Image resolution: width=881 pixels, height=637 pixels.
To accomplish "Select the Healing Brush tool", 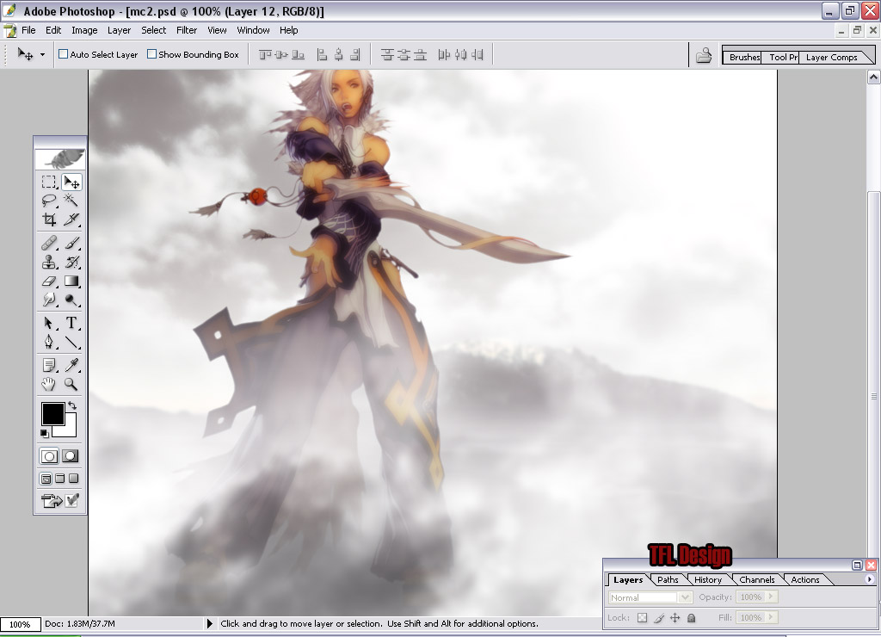I will pyautogui.click(x=49, y=243).
